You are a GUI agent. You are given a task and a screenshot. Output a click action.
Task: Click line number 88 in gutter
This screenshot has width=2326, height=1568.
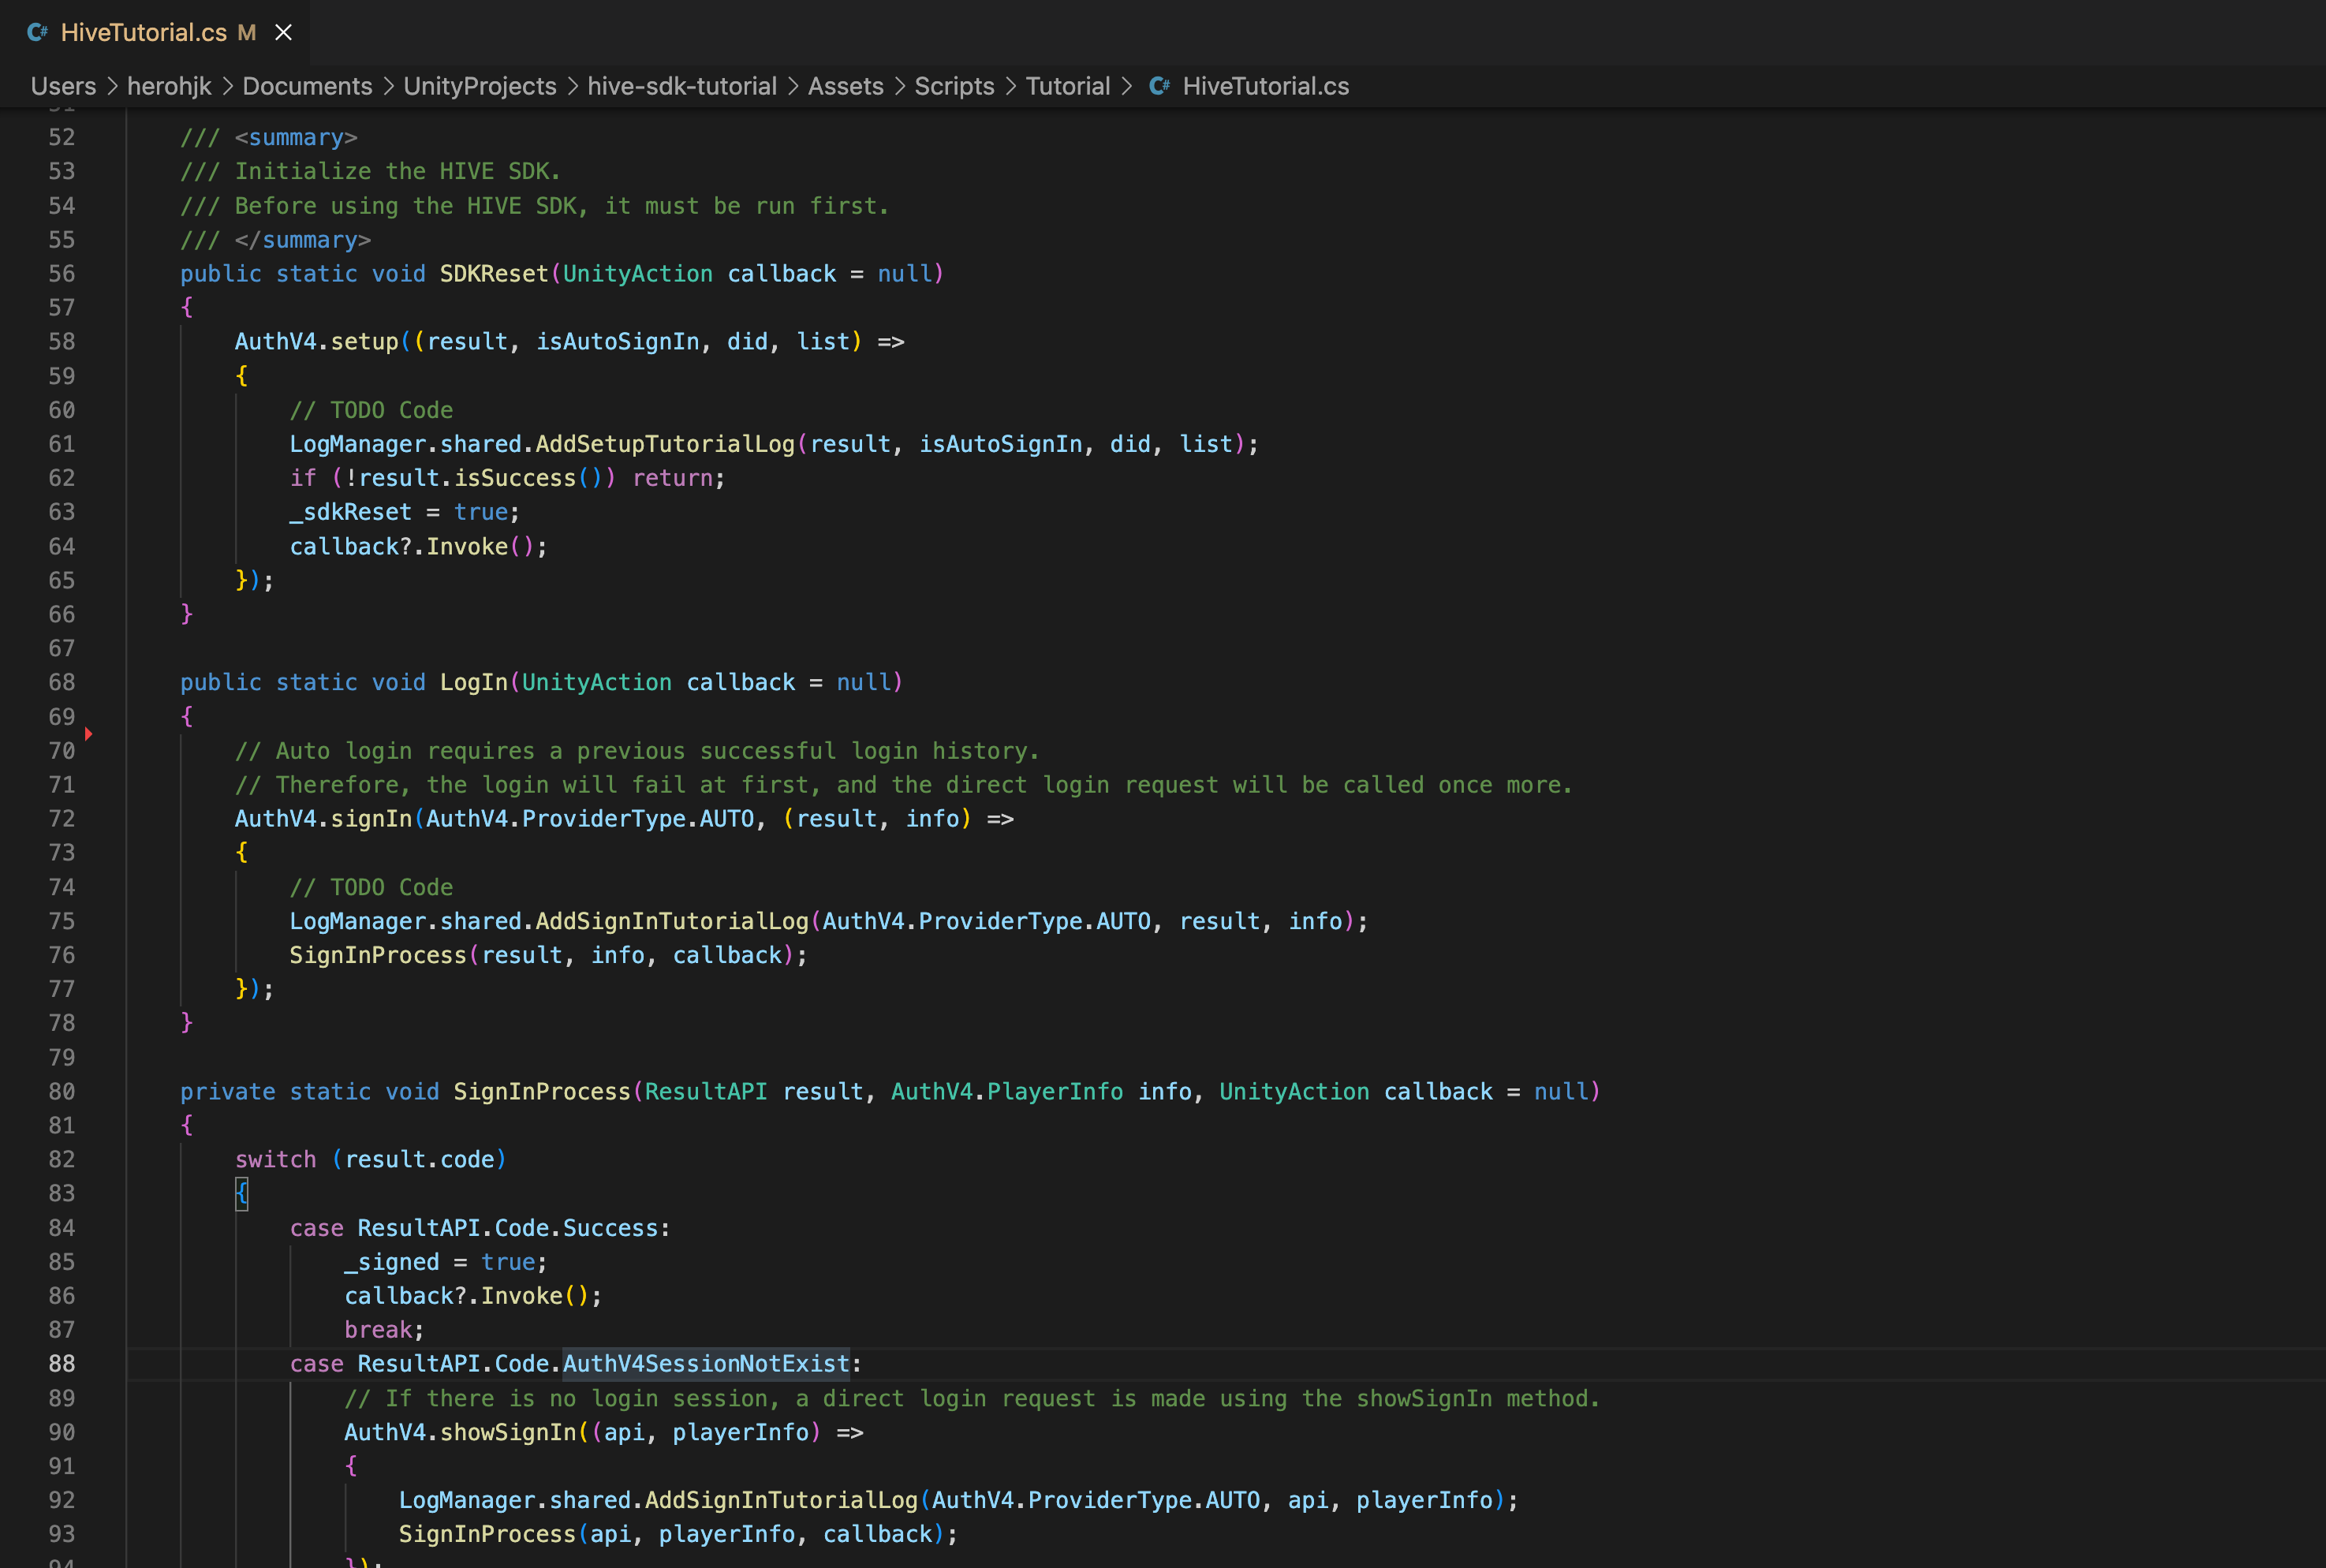point(62,1364)
